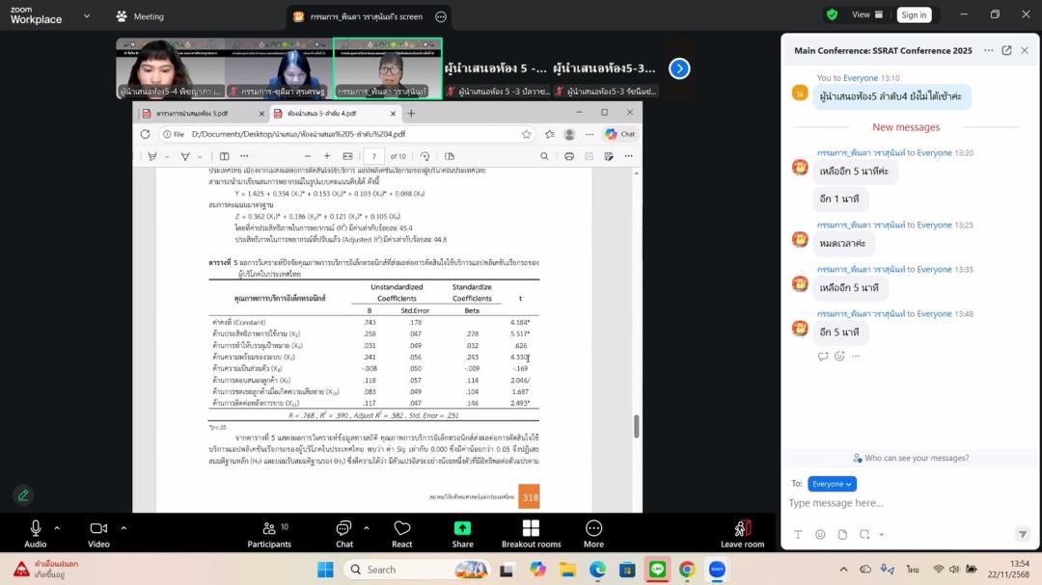Open the View layout dropdown
This screenshot has width=1042, height=585.
click(867, 14)
